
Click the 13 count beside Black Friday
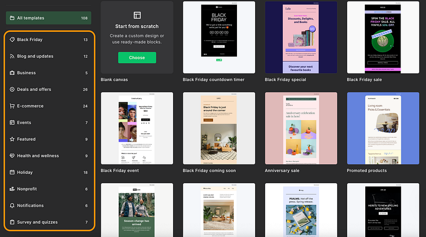(85, 40)
